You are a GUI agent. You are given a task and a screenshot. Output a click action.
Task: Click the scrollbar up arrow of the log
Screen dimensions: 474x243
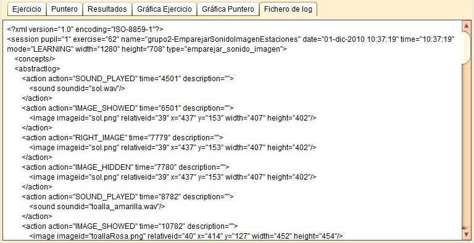coord(467,26)
